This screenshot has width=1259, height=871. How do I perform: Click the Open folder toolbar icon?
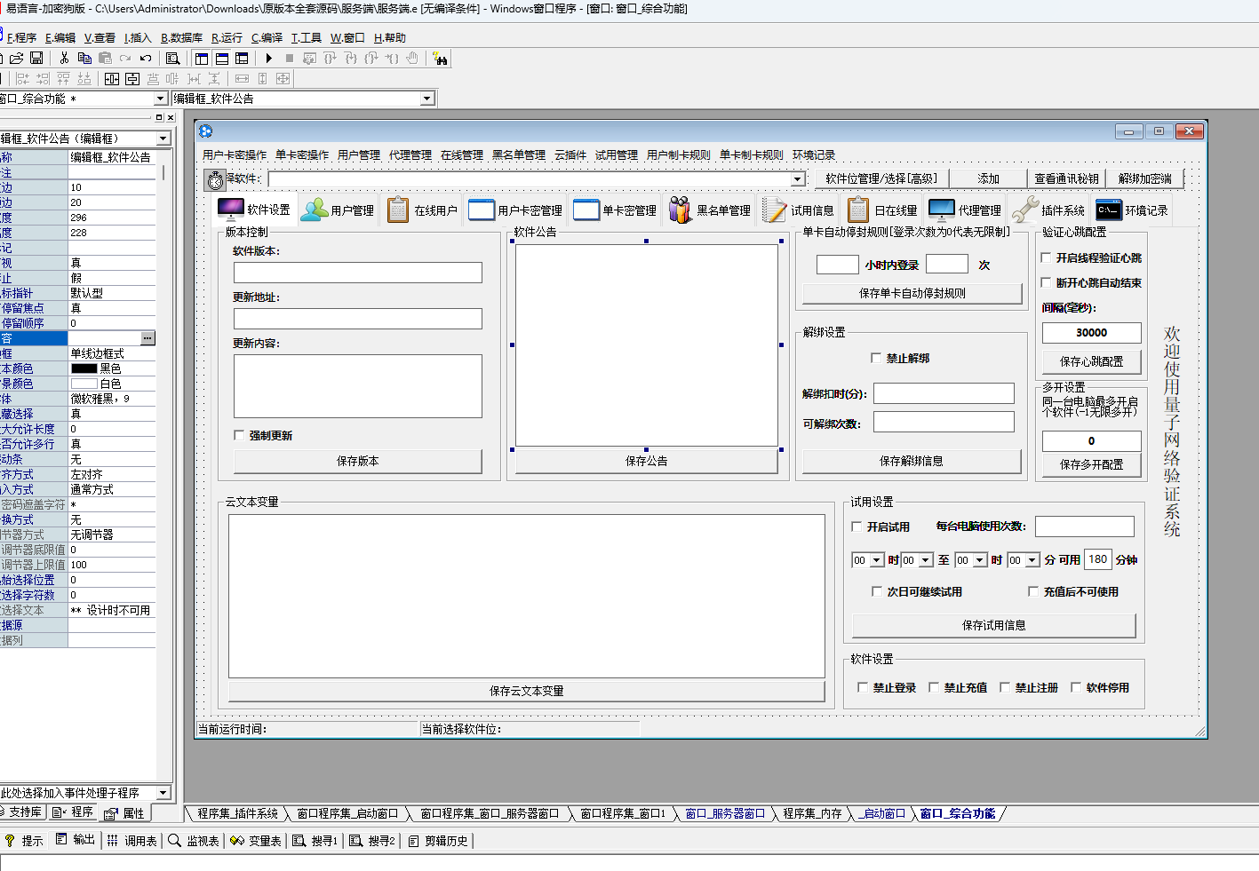[x=16, y=59]
